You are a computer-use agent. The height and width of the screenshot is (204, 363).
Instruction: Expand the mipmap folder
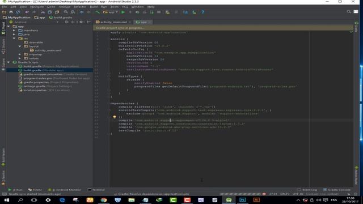tap(20, 54)
